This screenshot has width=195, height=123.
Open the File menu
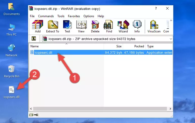(x=32, y=16)
